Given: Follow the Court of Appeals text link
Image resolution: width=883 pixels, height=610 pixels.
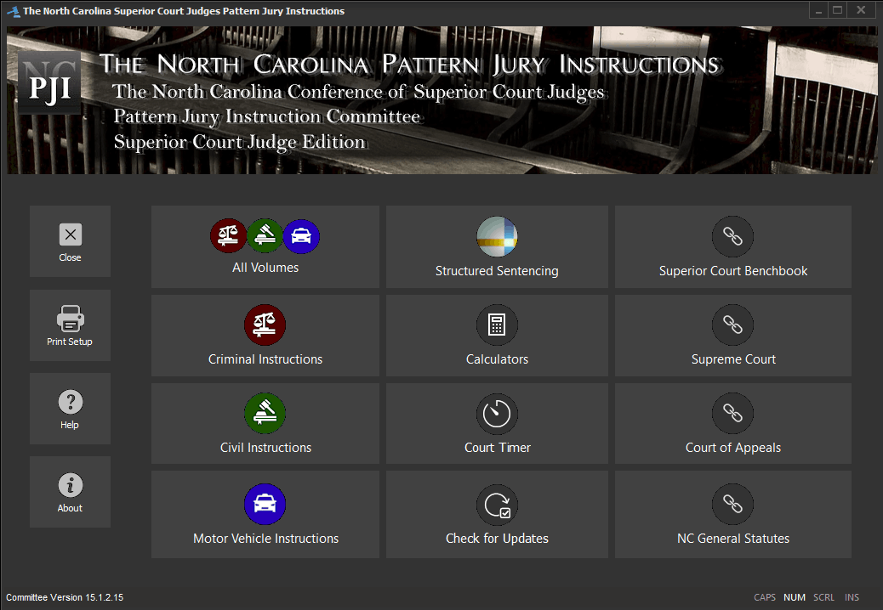Looking at the screenshot, I should pos(732,448).
